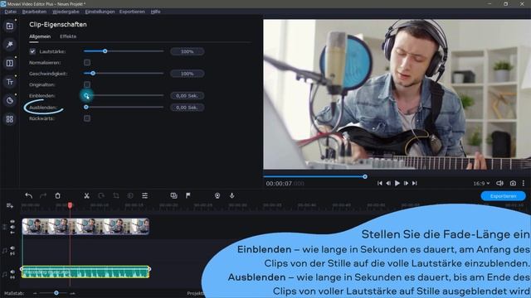Switch to the Allgemein tab
The width and height of the screenshot is (531, 298).
[40, 36]
